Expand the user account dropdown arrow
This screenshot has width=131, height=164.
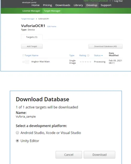tap(110, 1)
